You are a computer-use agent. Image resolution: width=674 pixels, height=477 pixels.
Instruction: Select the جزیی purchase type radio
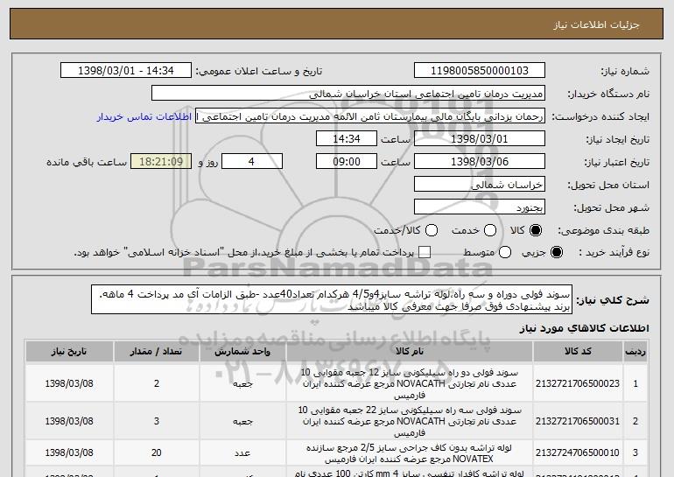click(556, 252)
